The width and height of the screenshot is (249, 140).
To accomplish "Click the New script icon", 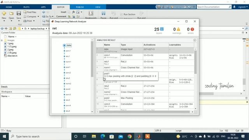I will [x=4, y=14].
